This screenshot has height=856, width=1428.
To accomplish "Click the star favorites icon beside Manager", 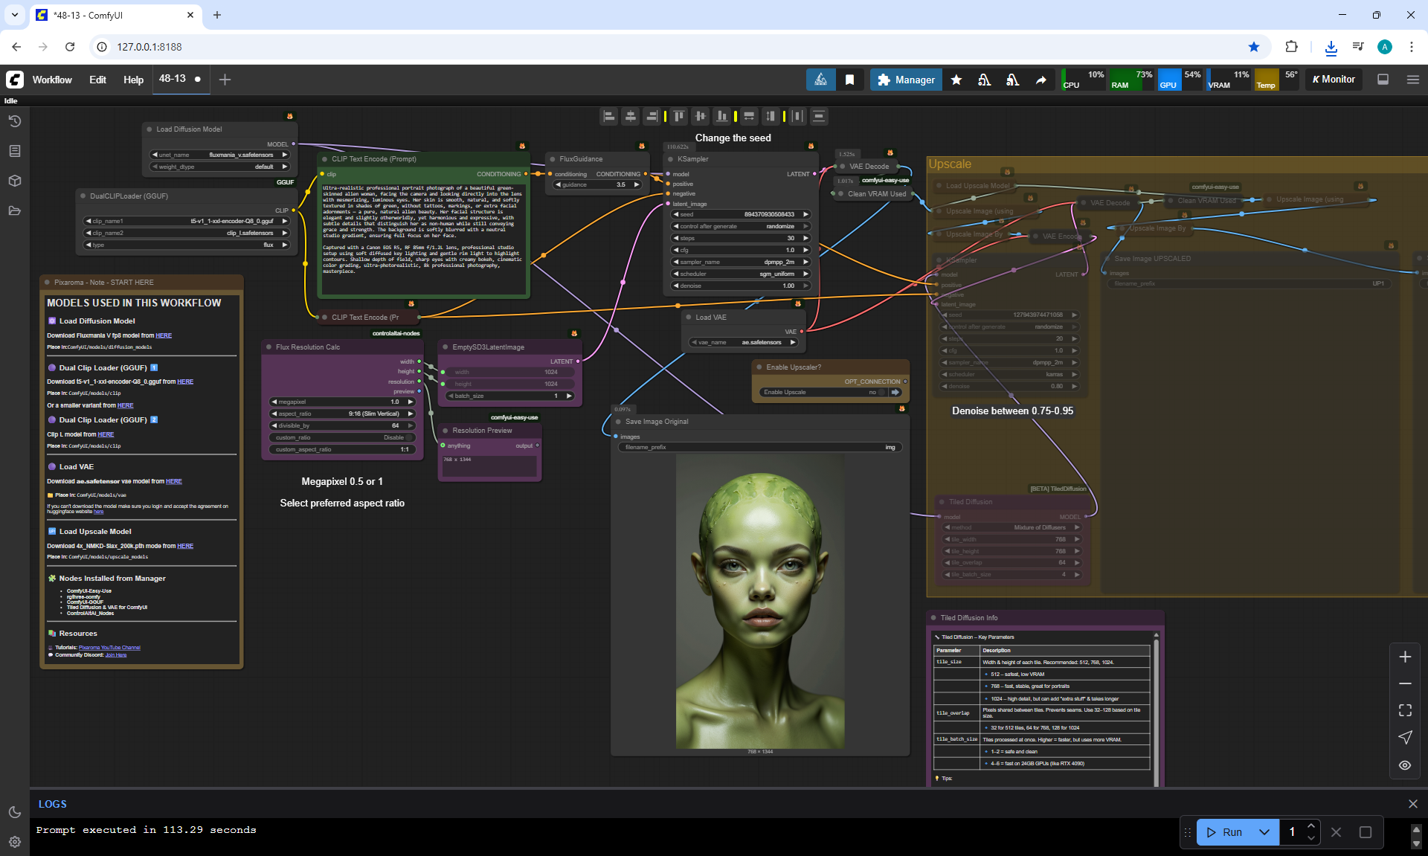I will click(x=956, y=80).
